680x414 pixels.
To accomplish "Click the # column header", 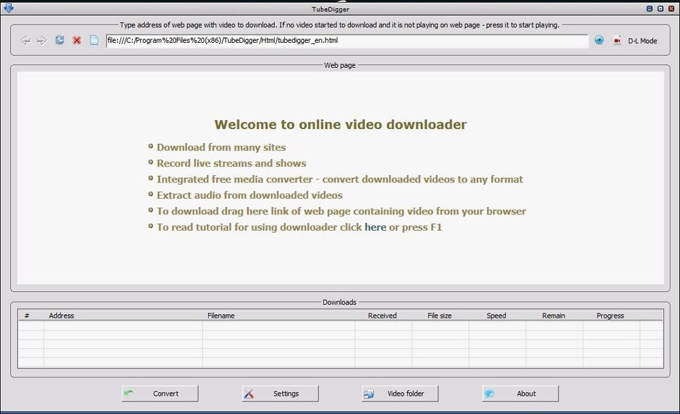I will (31, 316).
